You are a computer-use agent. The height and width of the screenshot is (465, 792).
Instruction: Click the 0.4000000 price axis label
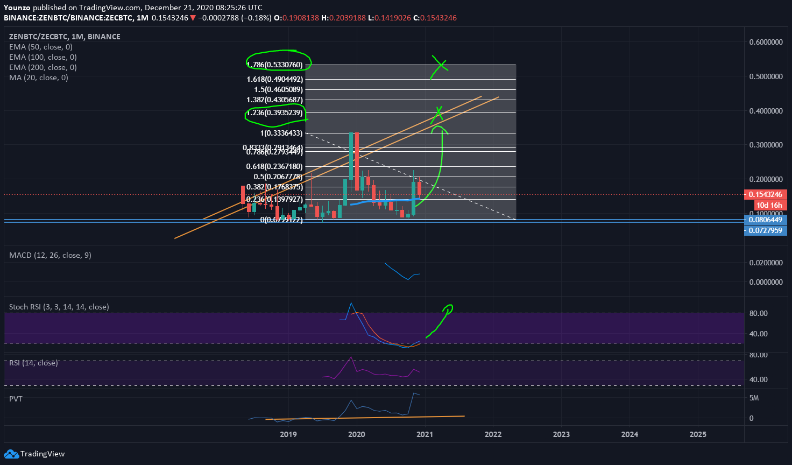click(x=766, y=111)
